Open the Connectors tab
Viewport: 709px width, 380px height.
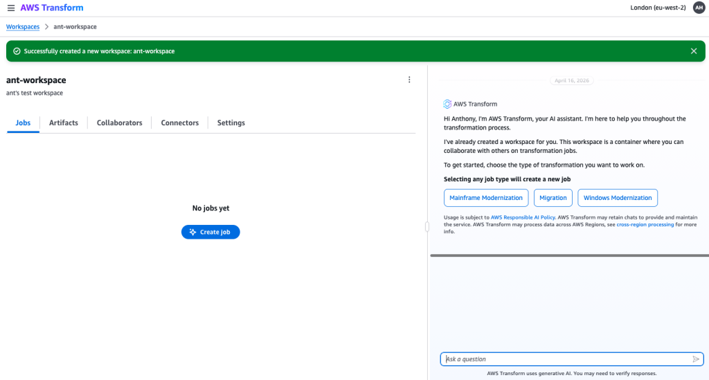(179, 123)
